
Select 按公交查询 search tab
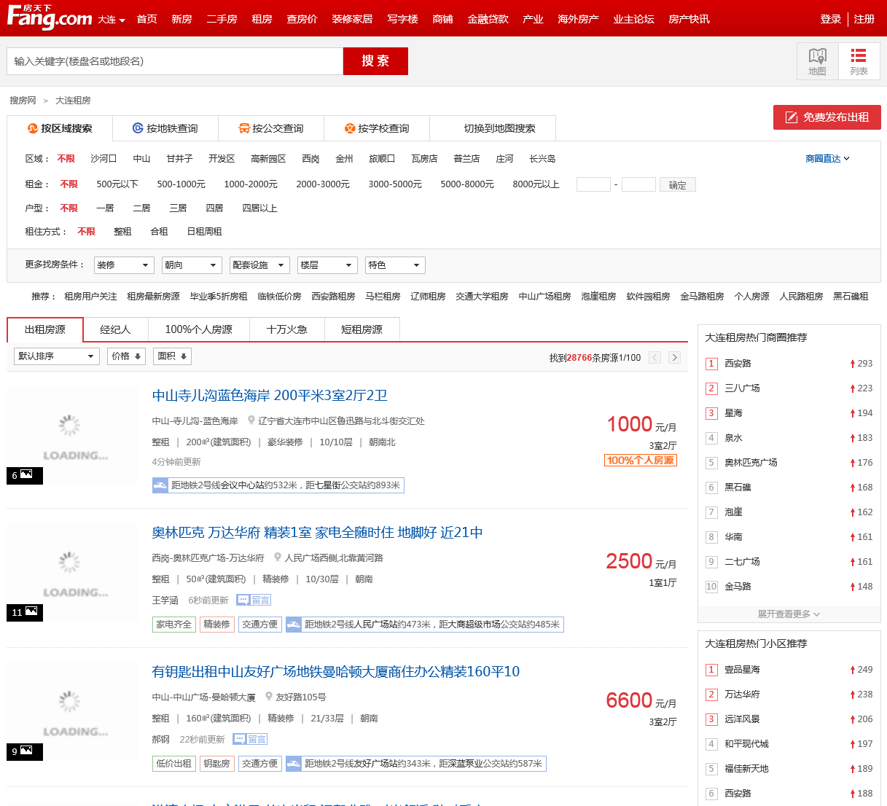pyautogui.click(x=271, y=128)
